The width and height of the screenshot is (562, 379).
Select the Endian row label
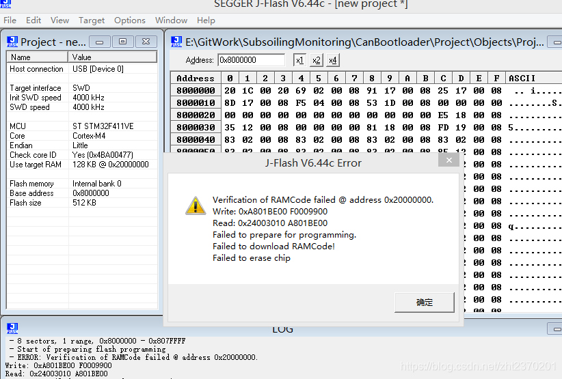coord(21,145)
